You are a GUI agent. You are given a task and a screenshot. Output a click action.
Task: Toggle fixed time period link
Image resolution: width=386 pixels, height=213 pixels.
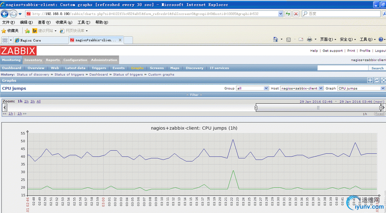(x=379, y=114)
